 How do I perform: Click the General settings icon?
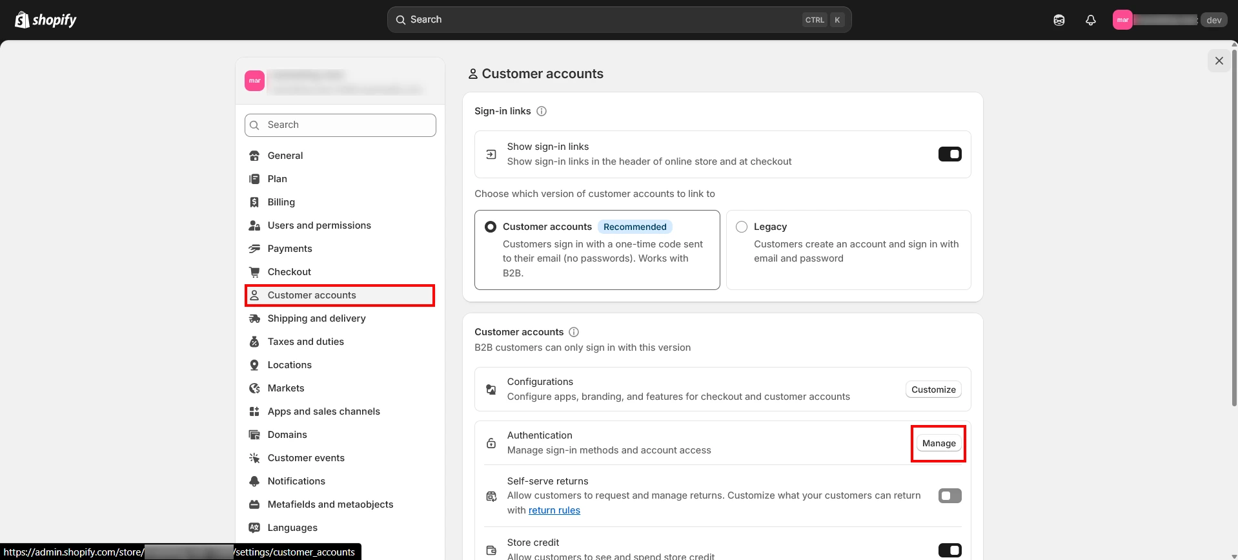[254, 156]
